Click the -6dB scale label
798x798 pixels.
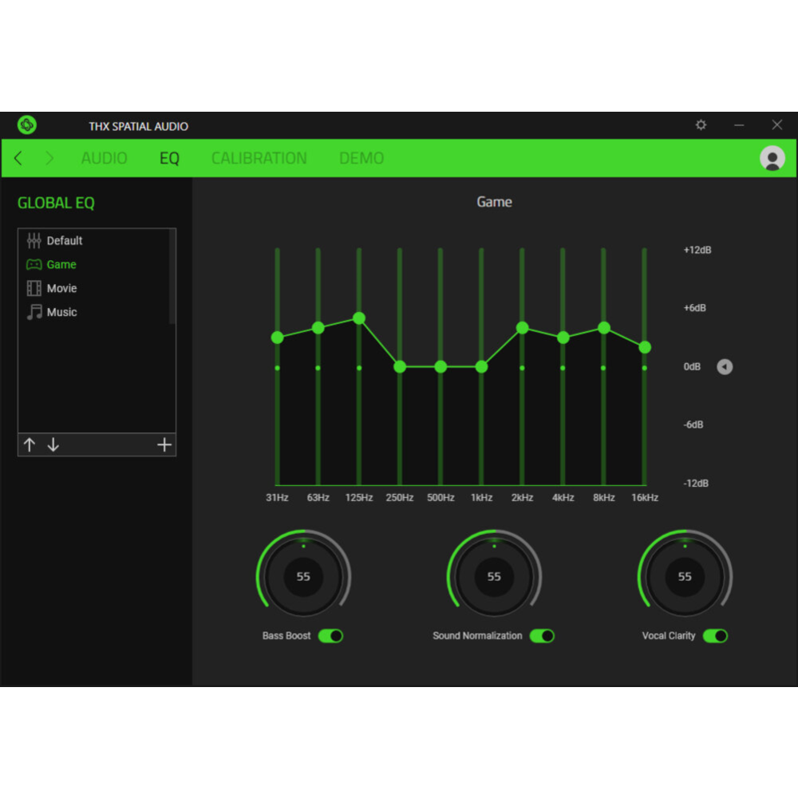click(693, 425)
